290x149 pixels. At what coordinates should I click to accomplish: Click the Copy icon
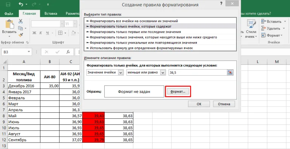click(20, 28)
